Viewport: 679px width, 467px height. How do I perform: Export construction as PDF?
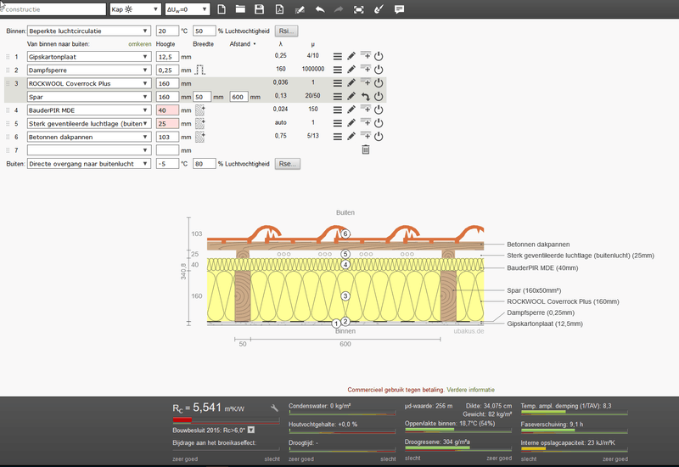pyautogui.click(x=279, y=9)
